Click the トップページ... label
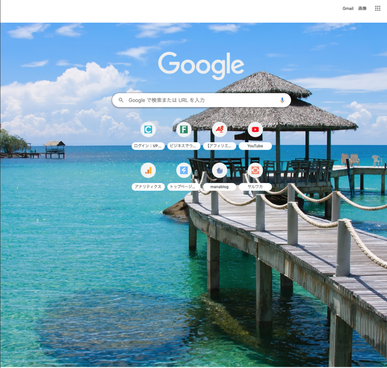Image resolution: width=387 pixels, height=368 pixels. pos(184,187)
